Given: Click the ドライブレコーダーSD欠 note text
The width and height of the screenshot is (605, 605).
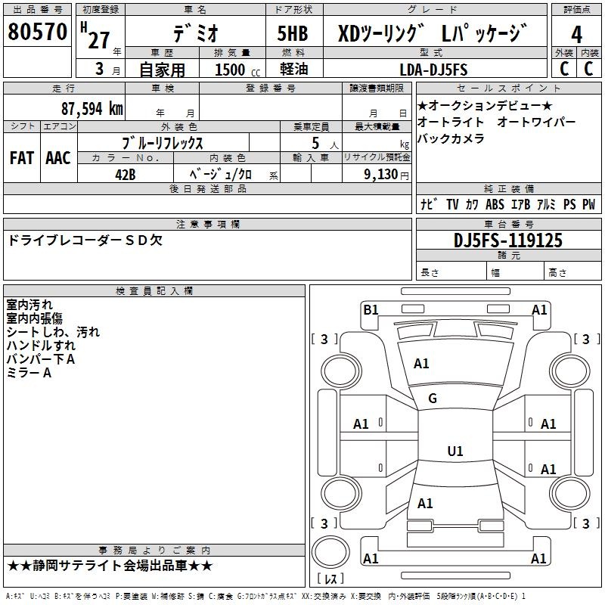Looking at the screenshot, I should (85, 240).
